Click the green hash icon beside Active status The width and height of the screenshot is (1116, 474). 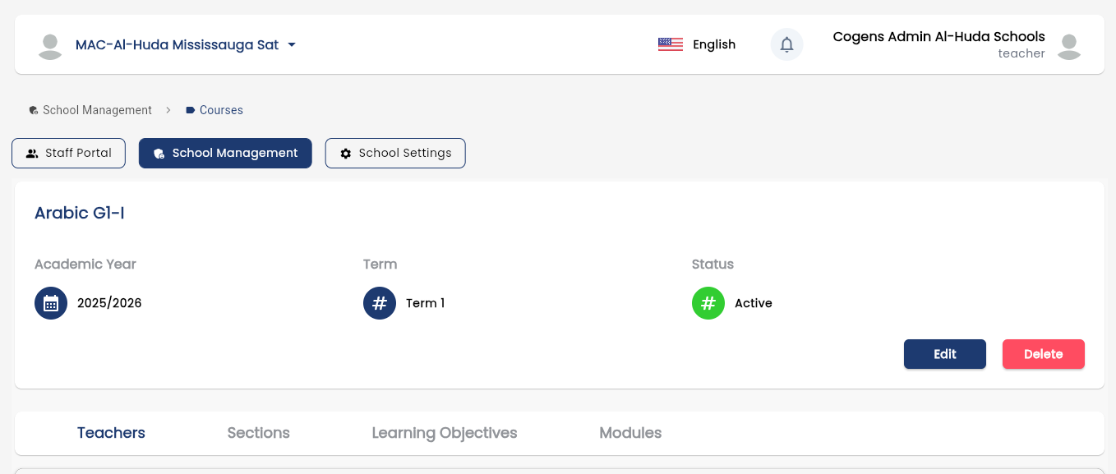(x=708, y=303)
